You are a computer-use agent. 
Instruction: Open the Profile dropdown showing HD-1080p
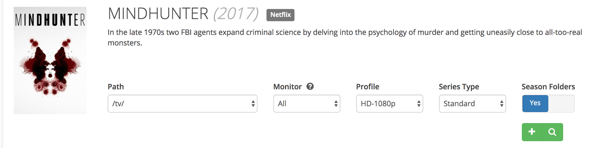(389, 104)
